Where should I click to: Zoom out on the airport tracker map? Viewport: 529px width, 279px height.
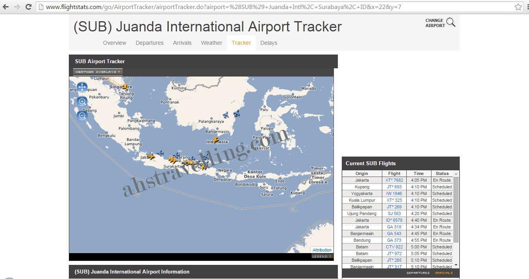coord(82,115)
